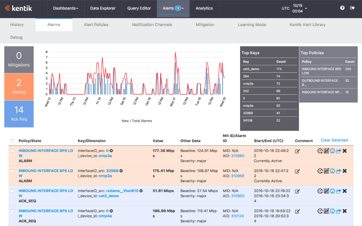Click the 2 Alarms summary tile
The width and height of the screenshot is (362, 226).
pyautogui.click(x=19, y=87)
